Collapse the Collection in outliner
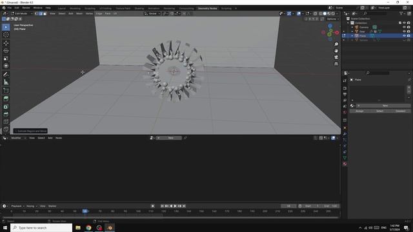Screen dimensions: 413x232 click(348, 23)
